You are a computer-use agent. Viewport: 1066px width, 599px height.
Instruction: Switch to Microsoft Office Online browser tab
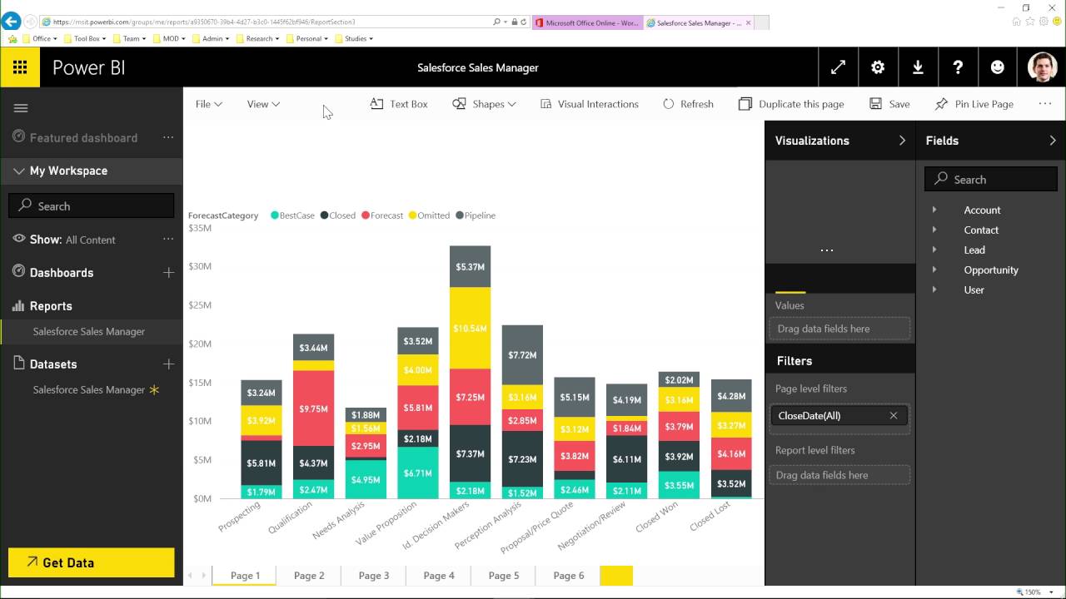click(586, 23)
